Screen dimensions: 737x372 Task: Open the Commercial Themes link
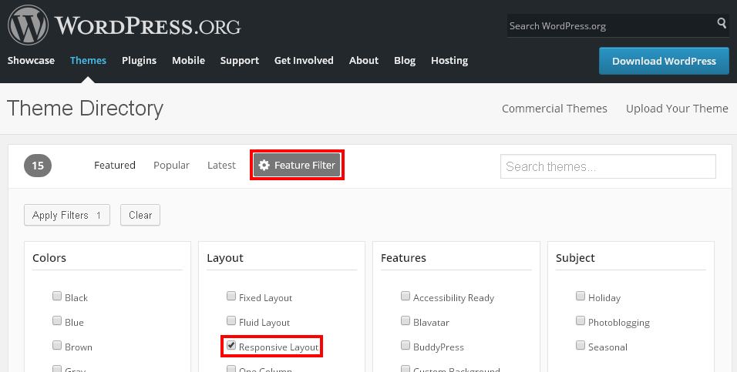pos(554,109)
